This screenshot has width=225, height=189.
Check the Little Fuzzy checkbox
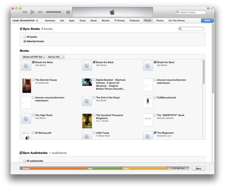94,133
